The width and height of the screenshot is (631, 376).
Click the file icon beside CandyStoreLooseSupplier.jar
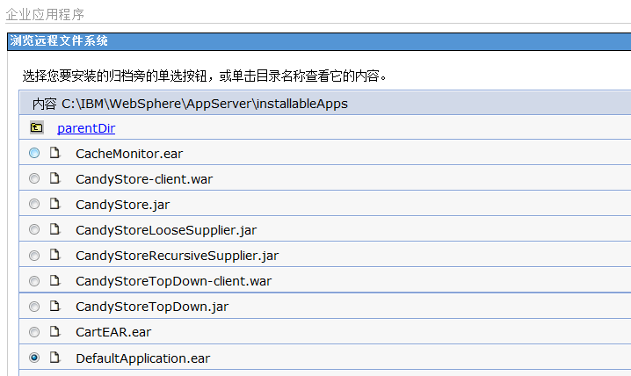coord(54,229)
